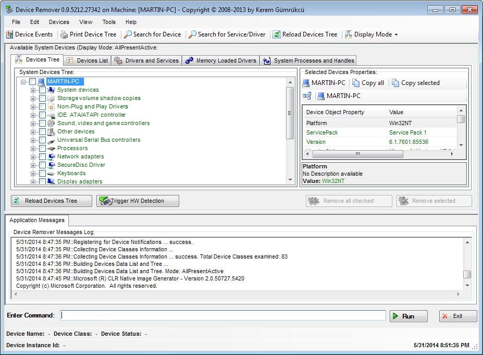Switch to Memory Loaded Drivers tab

220,60
